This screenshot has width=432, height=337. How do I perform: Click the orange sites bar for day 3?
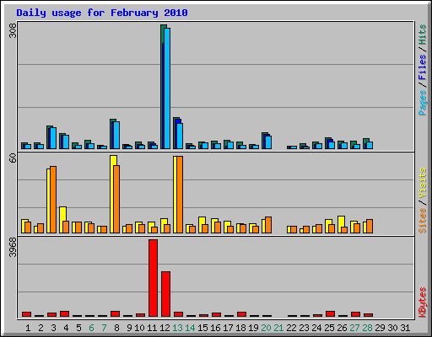click(53, 200)
